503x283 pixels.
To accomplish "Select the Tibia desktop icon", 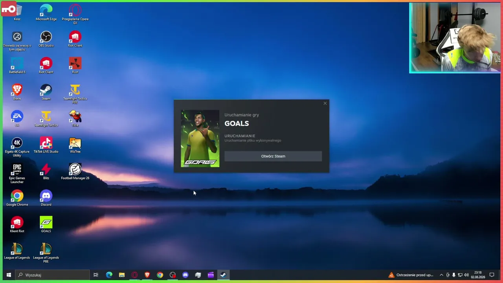I will click(75, 119).
